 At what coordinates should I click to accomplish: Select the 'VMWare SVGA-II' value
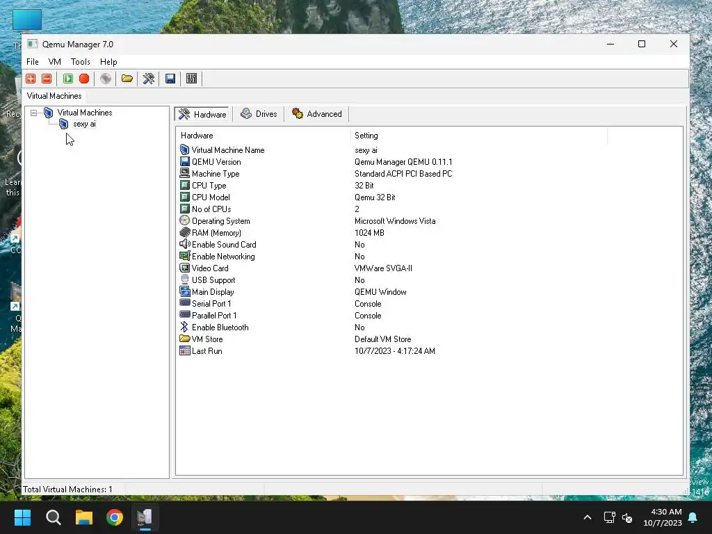(383, 268)
